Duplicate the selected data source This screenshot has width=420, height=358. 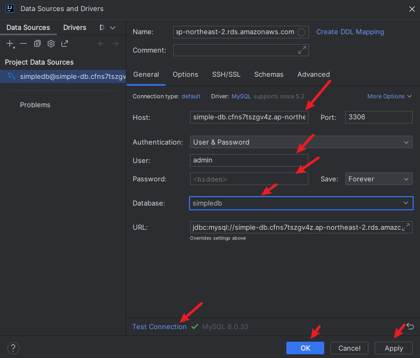pyautogui.click(x=37, y=44)
